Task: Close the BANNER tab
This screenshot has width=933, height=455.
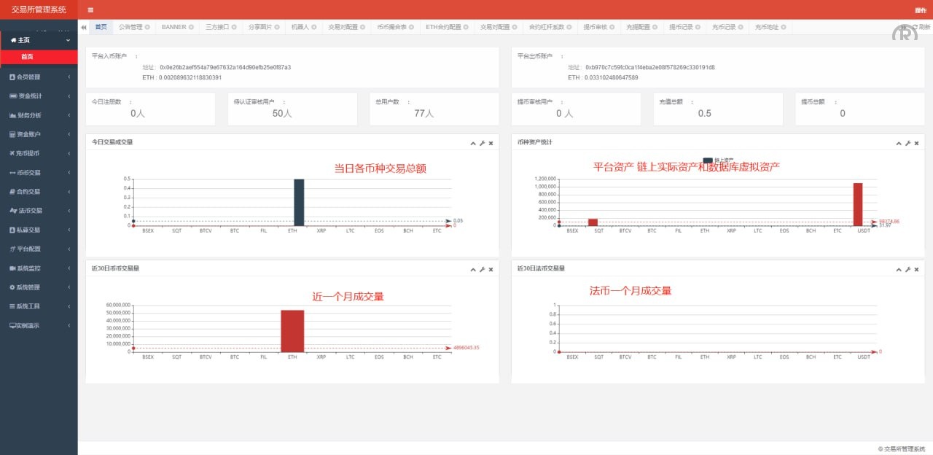Action: tap(191, 27)
